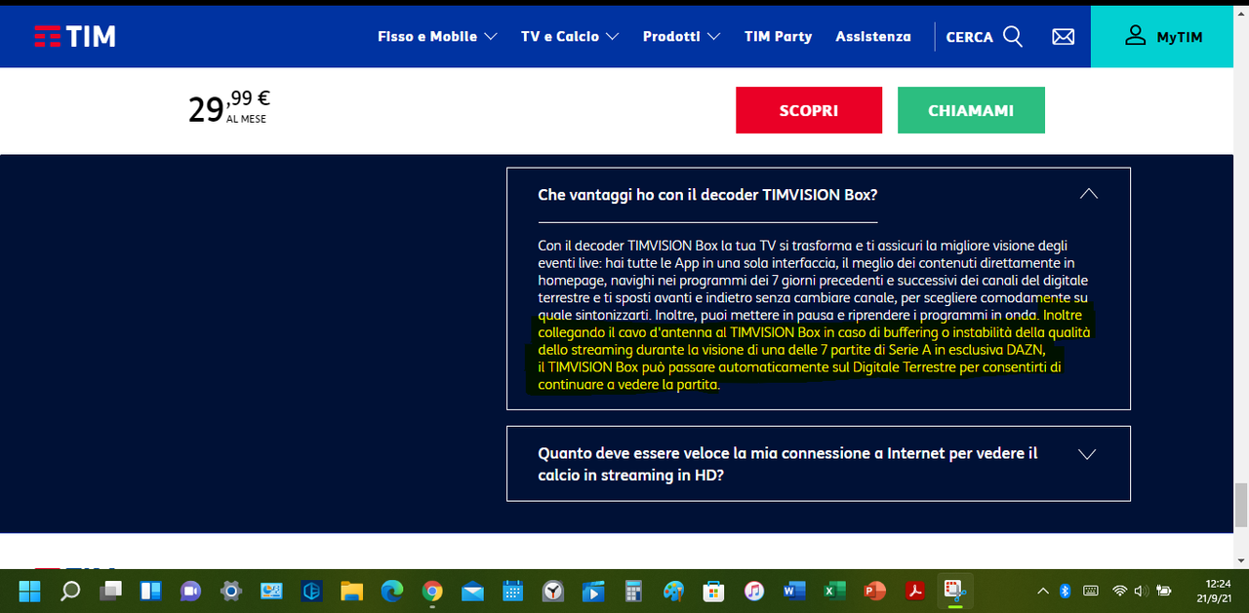Image resolution: width=1249 pixels, height=613 pixels.
Task: Click the Bluetooth tray icon
Action: coord(1066,591)
